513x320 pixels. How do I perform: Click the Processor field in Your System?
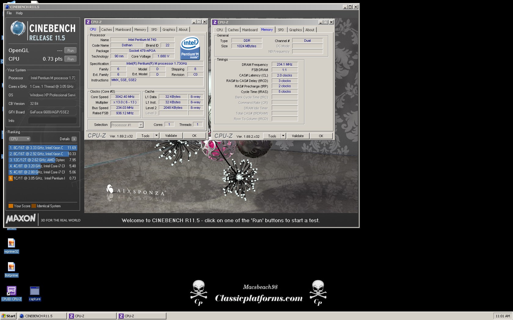click(52, 78)
